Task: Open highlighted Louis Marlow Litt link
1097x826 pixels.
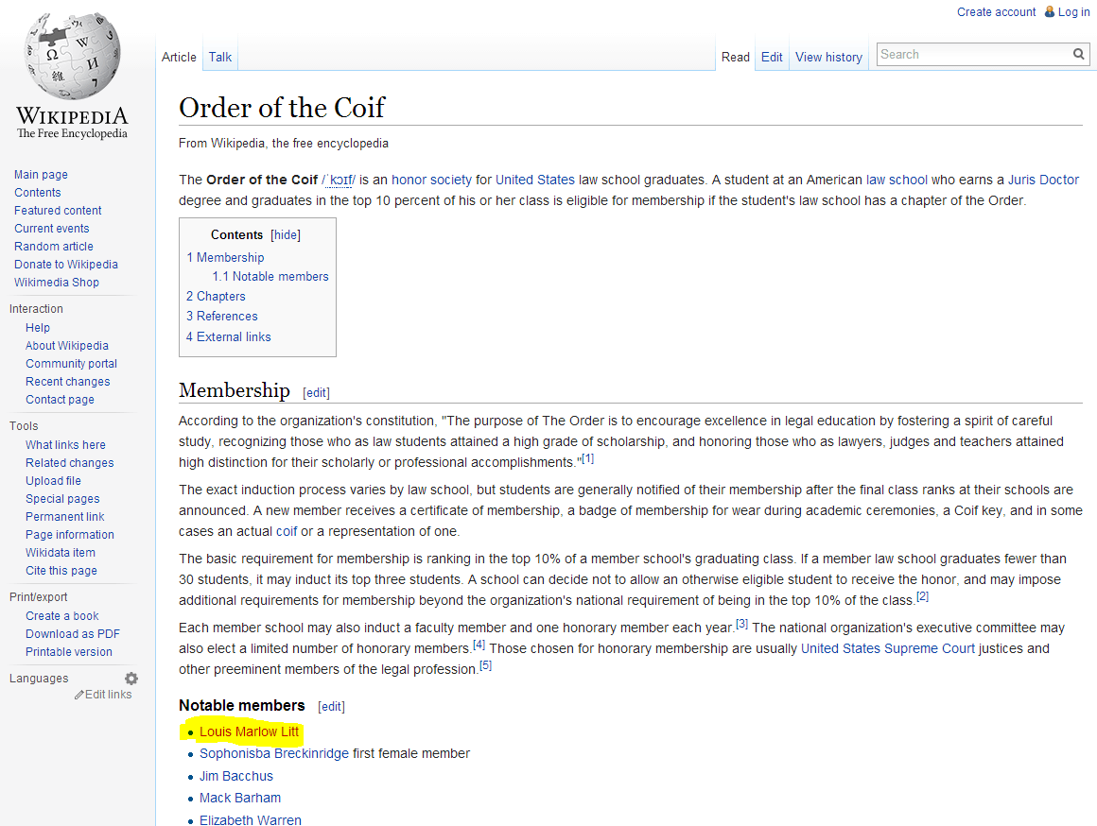Action: point(249,731)
